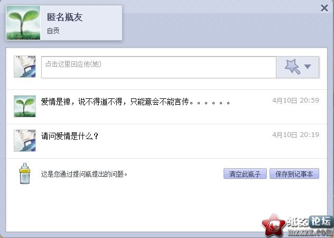Open the large sprout avatar in header
This screenshot has height=238, width=334.
pos(23,23)
